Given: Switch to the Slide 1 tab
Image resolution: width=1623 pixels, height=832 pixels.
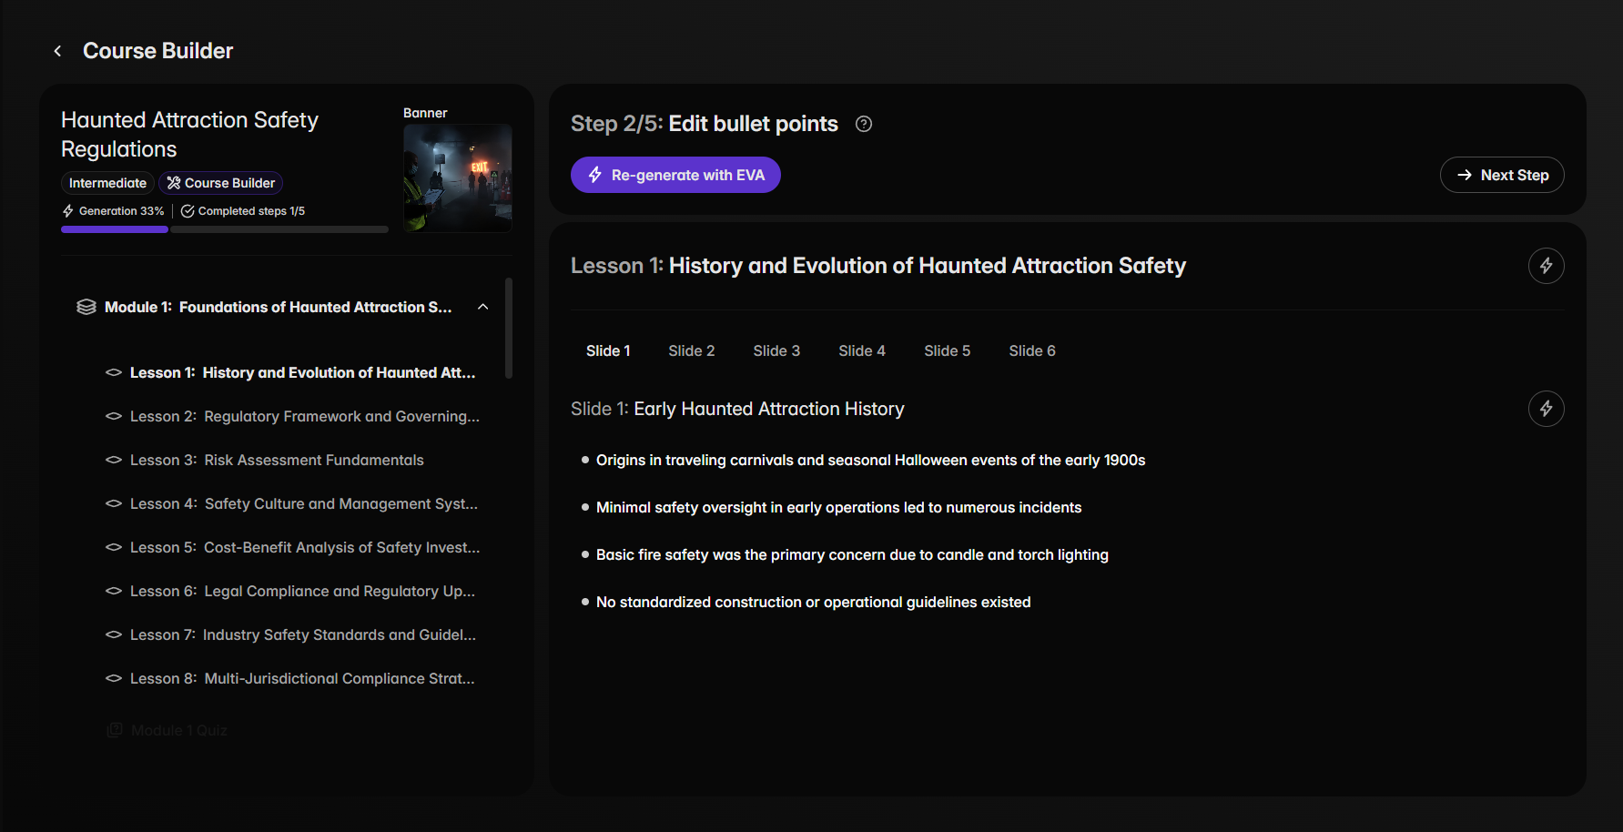Looking at the screenshot, I should pyautogui.click(x=608, y=350).
